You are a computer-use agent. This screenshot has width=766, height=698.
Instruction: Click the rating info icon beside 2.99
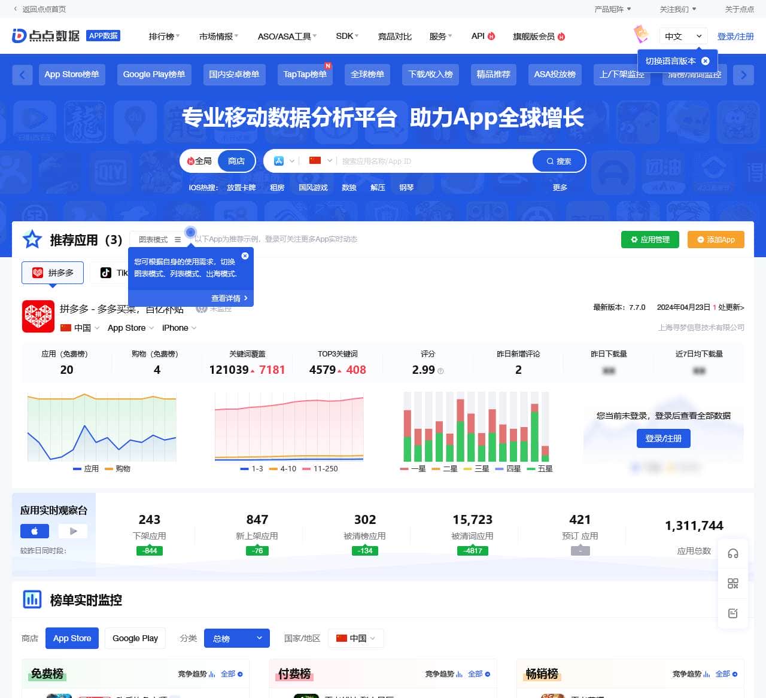[x=441, y=371]
